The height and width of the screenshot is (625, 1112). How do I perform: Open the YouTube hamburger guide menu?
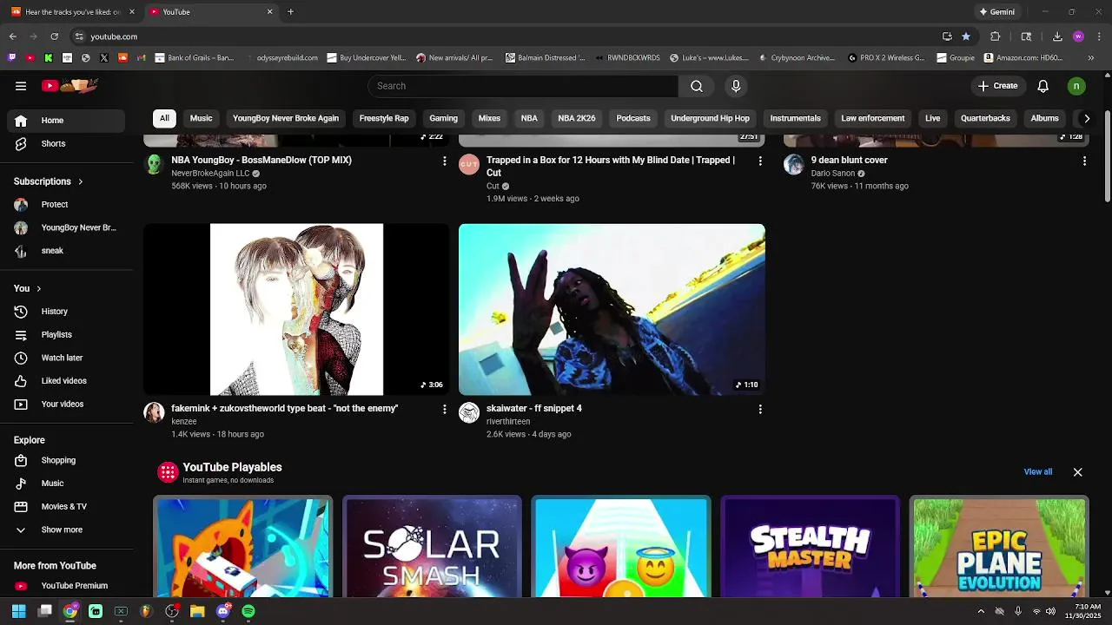21,86
